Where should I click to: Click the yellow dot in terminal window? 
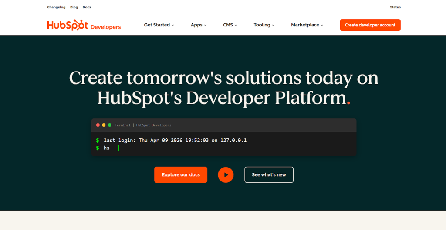pyautogui.click(x=104, y=125)
